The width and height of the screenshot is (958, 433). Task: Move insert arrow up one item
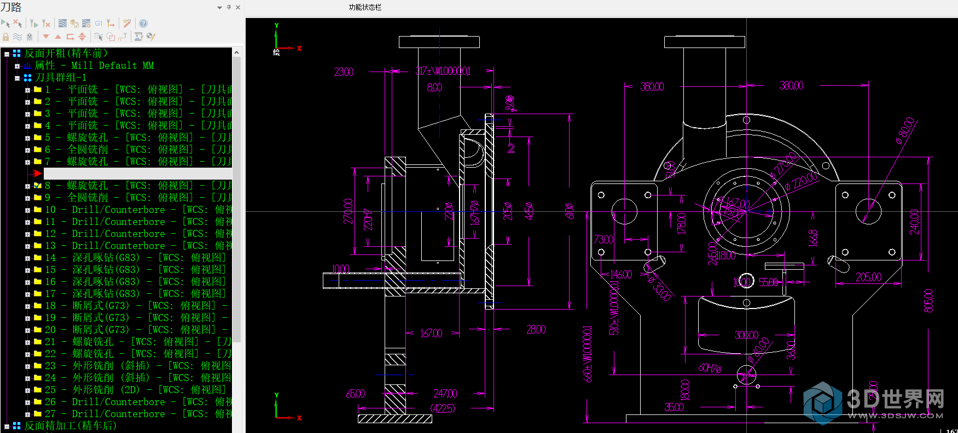pos(58,37)
